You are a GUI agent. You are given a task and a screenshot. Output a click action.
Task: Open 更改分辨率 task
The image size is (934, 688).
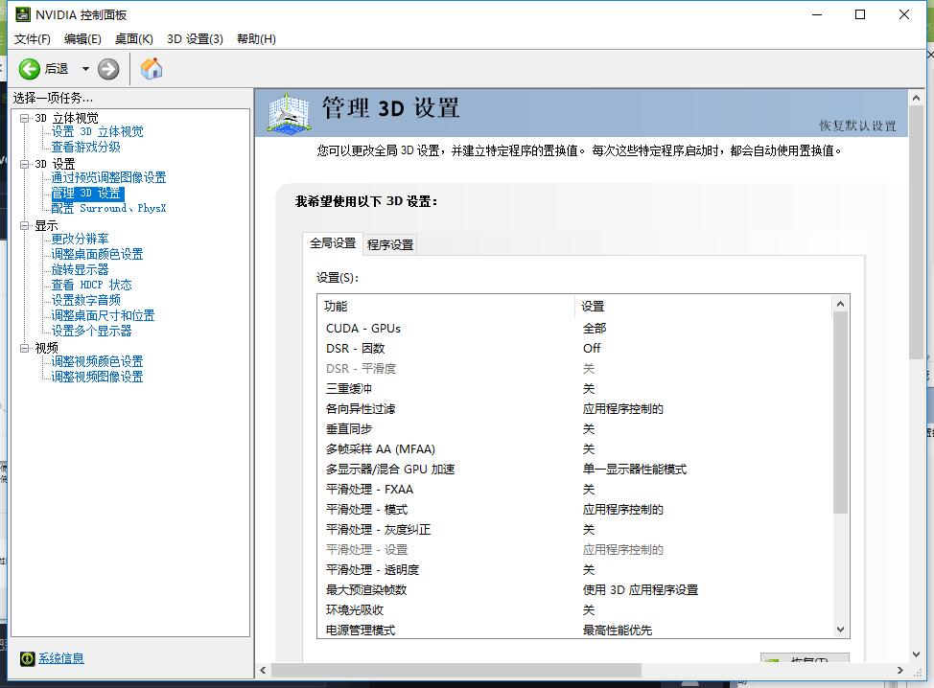(80, 239)
